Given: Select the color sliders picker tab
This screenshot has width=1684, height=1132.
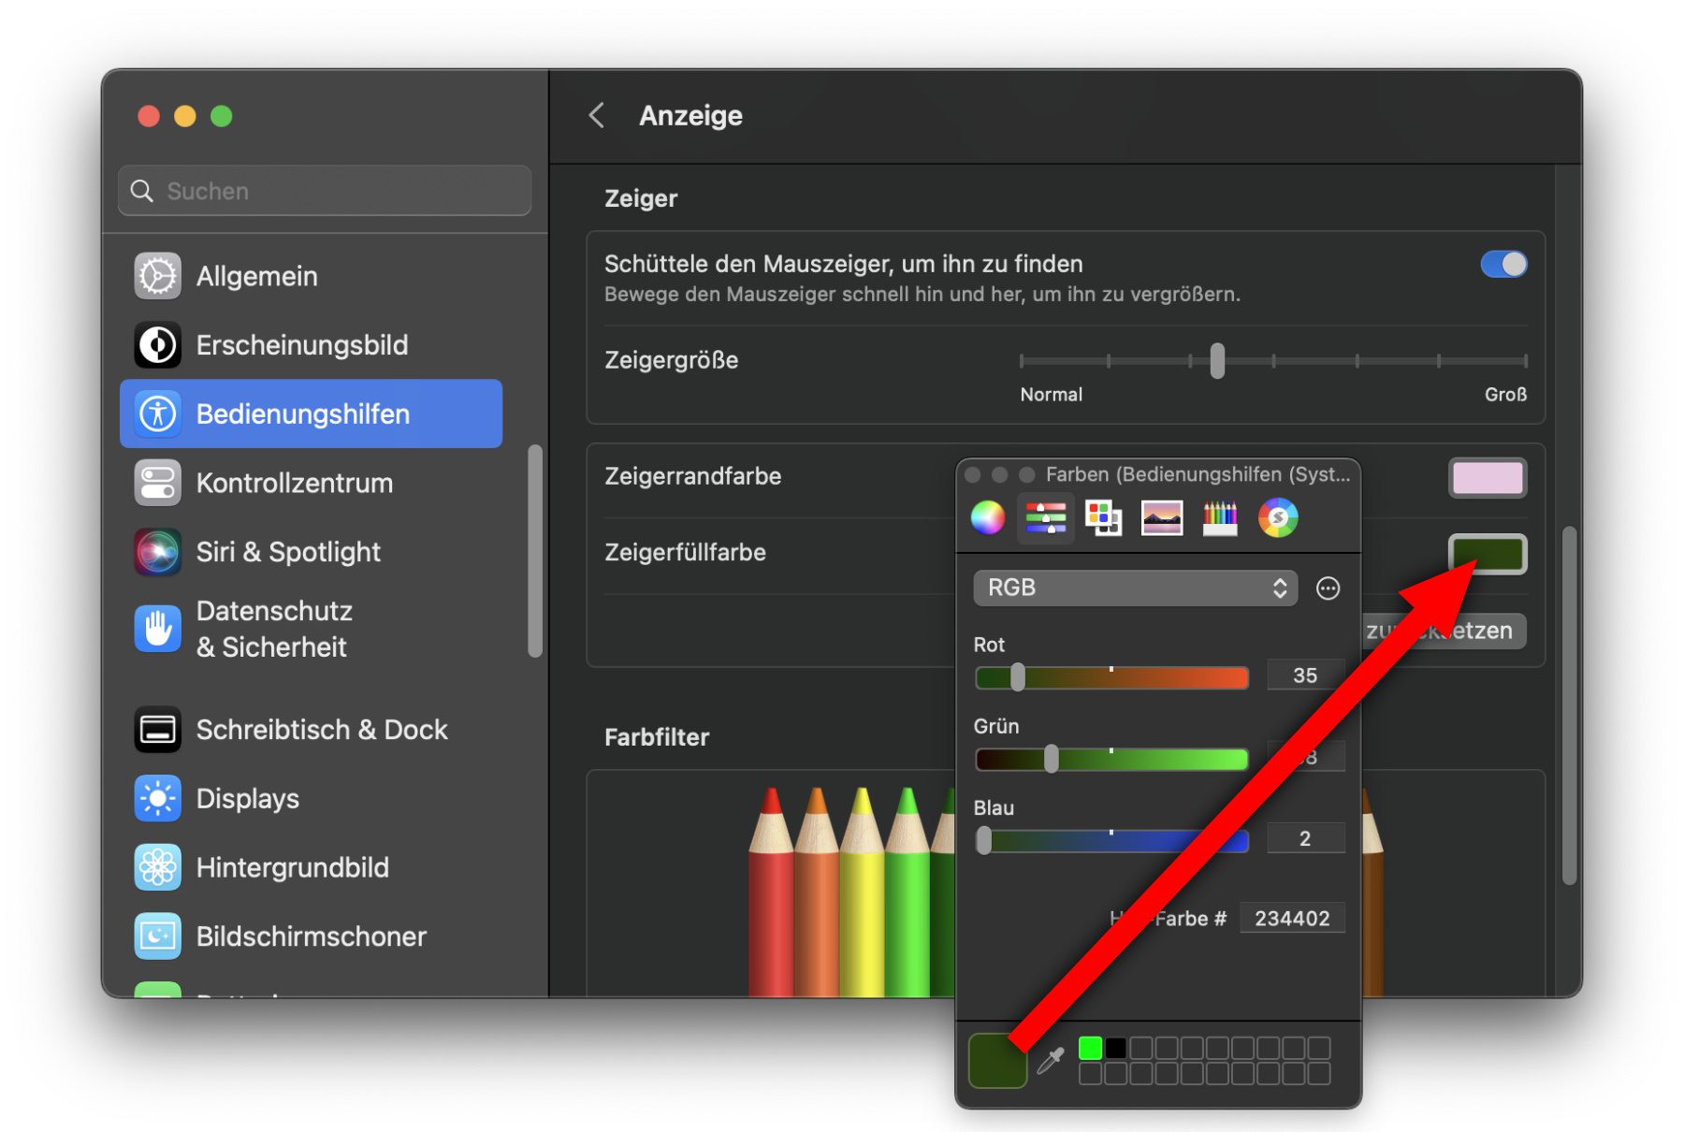Looking at the screenshot, I should click(1045, 517).
